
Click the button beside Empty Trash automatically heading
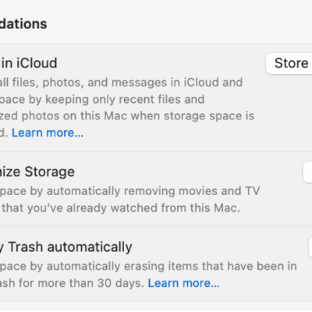tap(310, 247)
